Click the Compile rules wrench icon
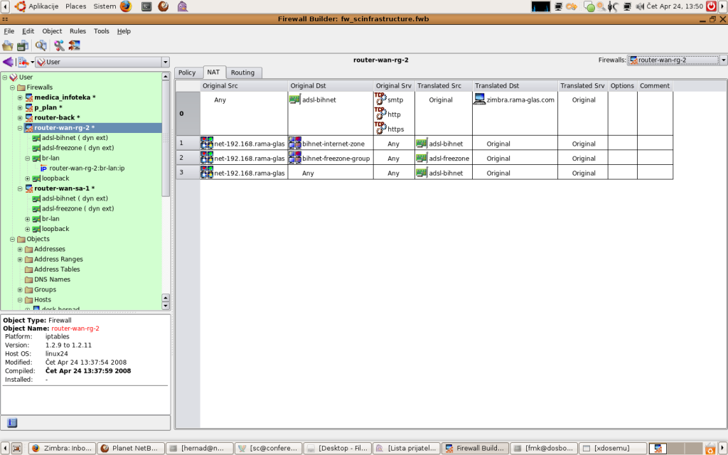 tap(59, 45)
